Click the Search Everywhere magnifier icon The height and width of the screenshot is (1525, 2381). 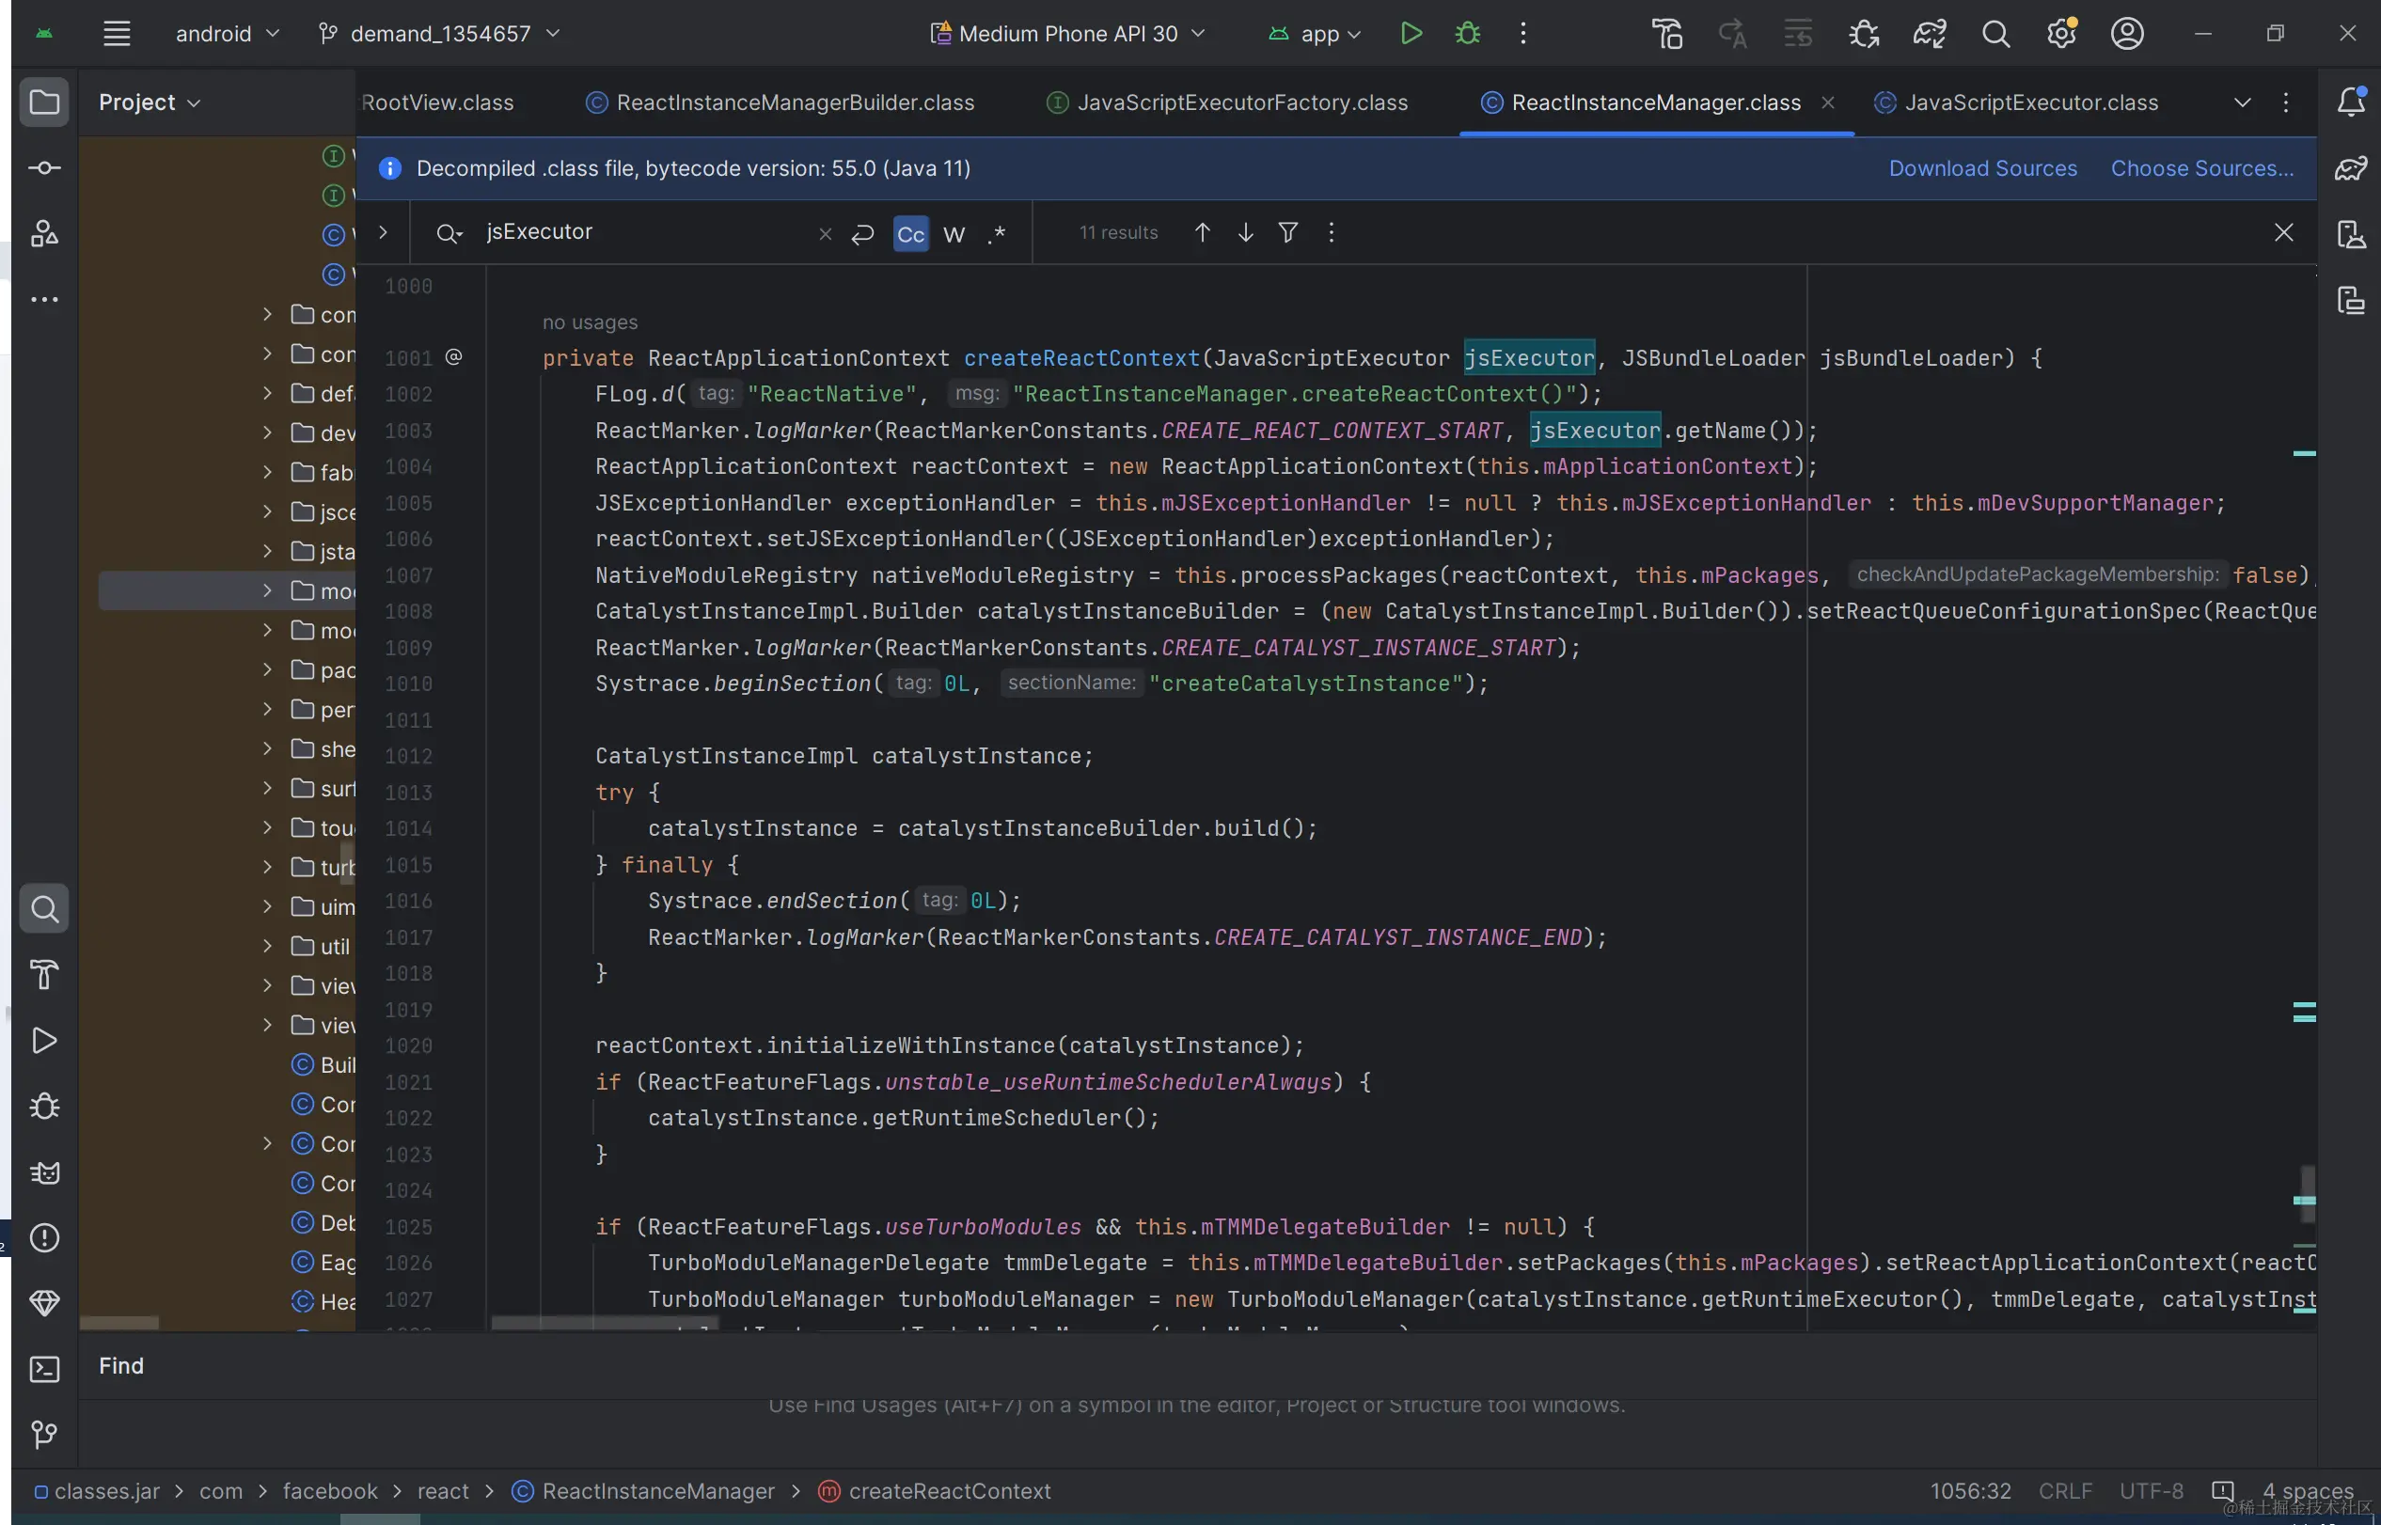(1995, 34)
